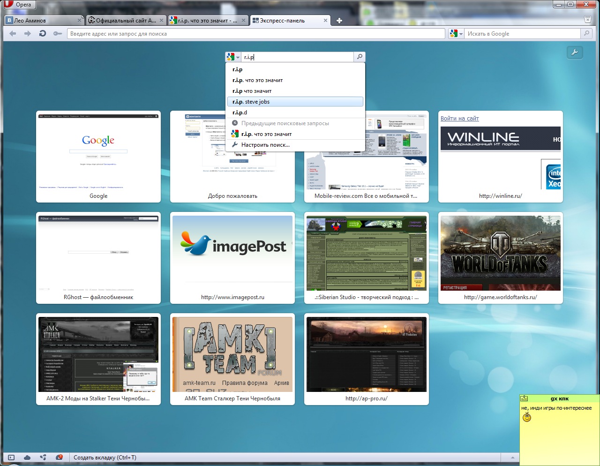
Task: Open RGhost файлообменник speed dial
Action: coord(98,258)
